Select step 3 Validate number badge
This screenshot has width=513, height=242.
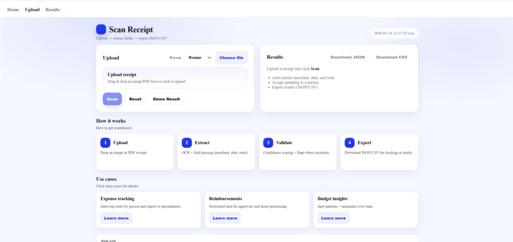point(269,143)
